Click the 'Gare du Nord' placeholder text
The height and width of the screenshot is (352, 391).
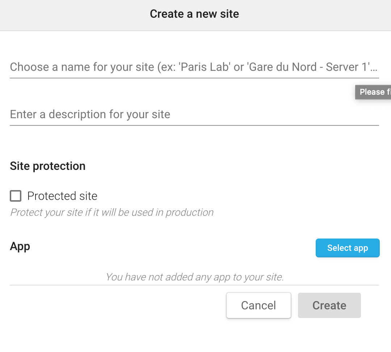(x=282, y=67)
